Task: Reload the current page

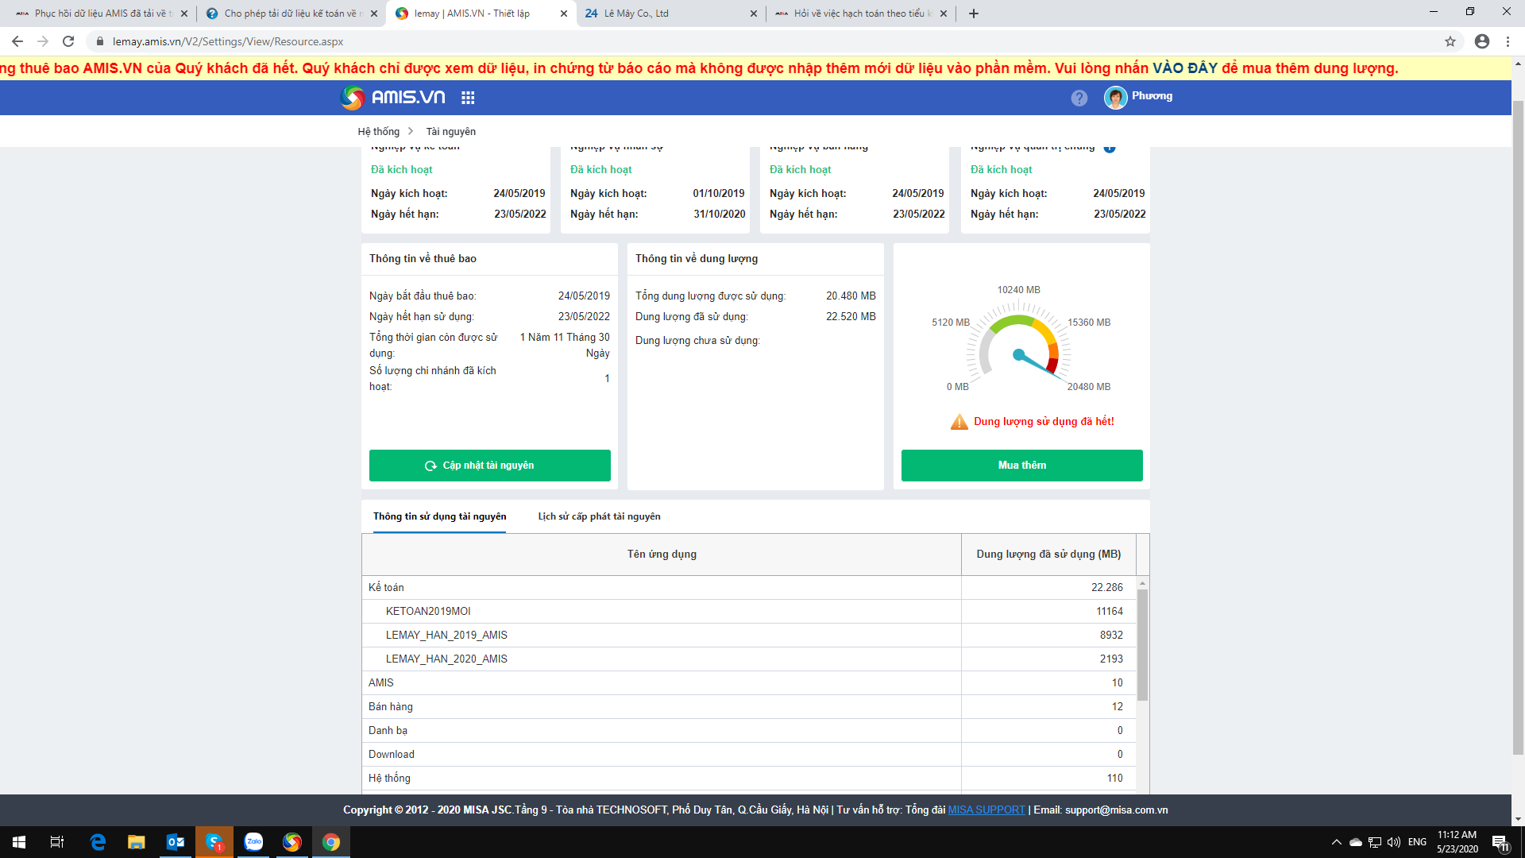Action: point(68,41)
